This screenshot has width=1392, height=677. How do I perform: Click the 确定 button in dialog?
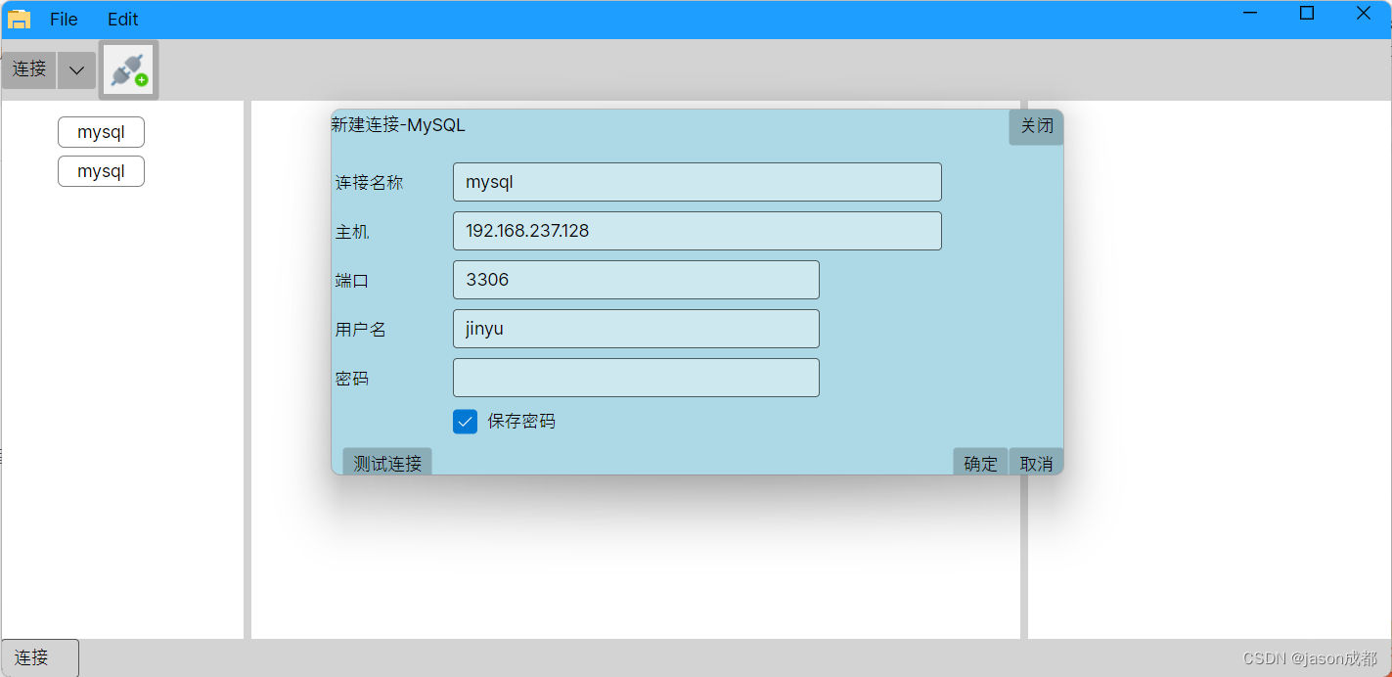980,462
